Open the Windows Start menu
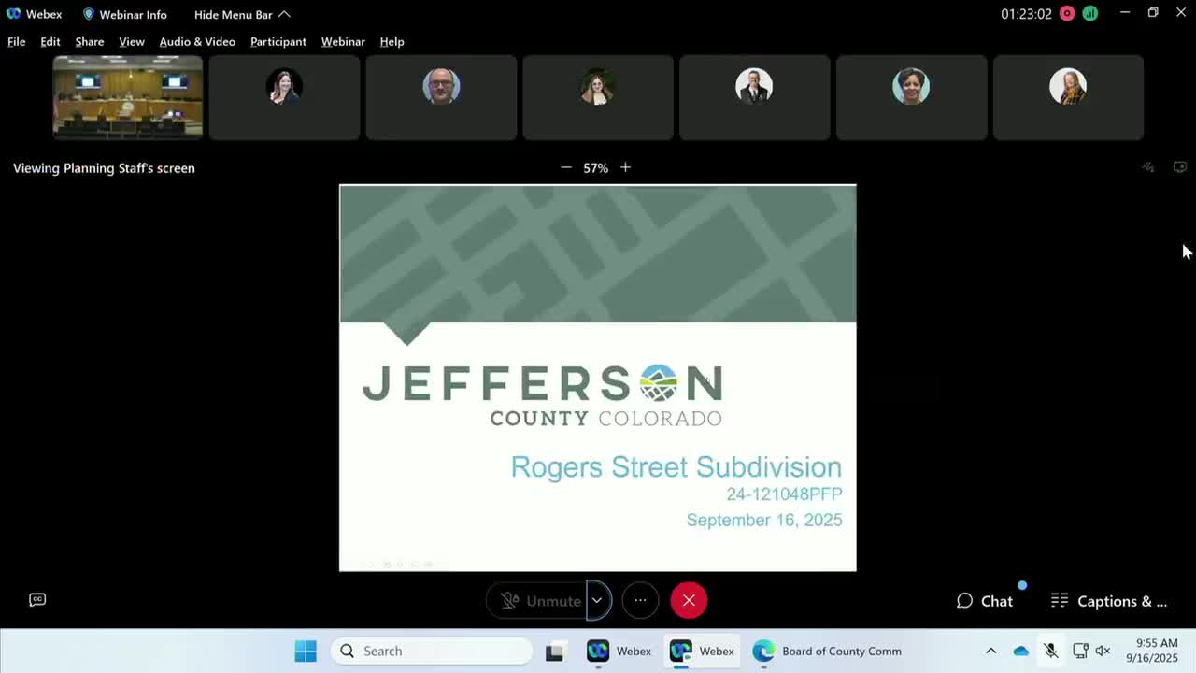 click(x=306, y=651)
